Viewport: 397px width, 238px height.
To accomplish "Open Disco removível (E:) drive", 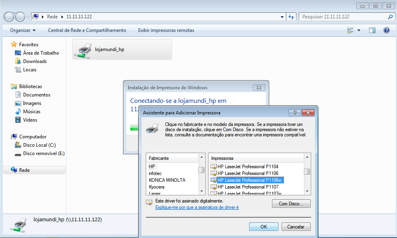I will (x=44, y=153).
